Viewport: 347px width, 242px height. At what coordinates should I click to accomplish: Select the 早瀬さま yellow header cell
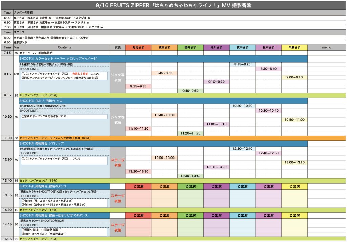(x=294, y=48)
